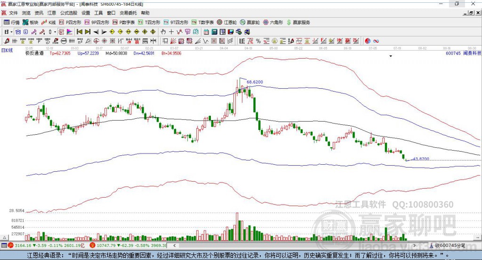
Task: Collapse the volume panel up-arrow button
Action: coord(4,237)
